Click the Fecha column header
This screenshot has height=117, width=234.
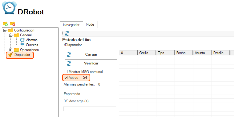184,53
